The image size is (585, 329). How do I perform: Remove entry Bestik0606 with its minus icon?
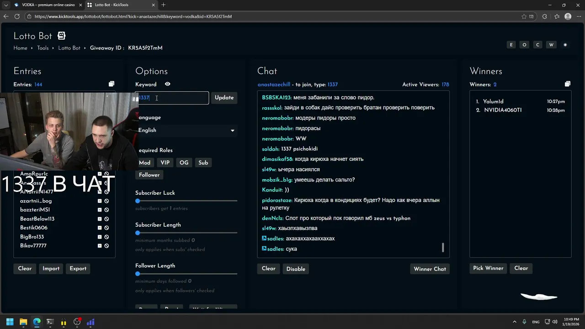pos(100,228)
